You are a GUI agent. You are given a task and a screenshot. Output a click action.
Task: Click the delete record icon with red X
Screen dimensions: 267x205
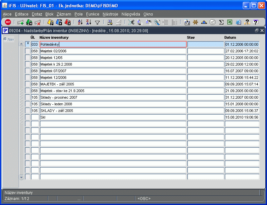[37, 22]
